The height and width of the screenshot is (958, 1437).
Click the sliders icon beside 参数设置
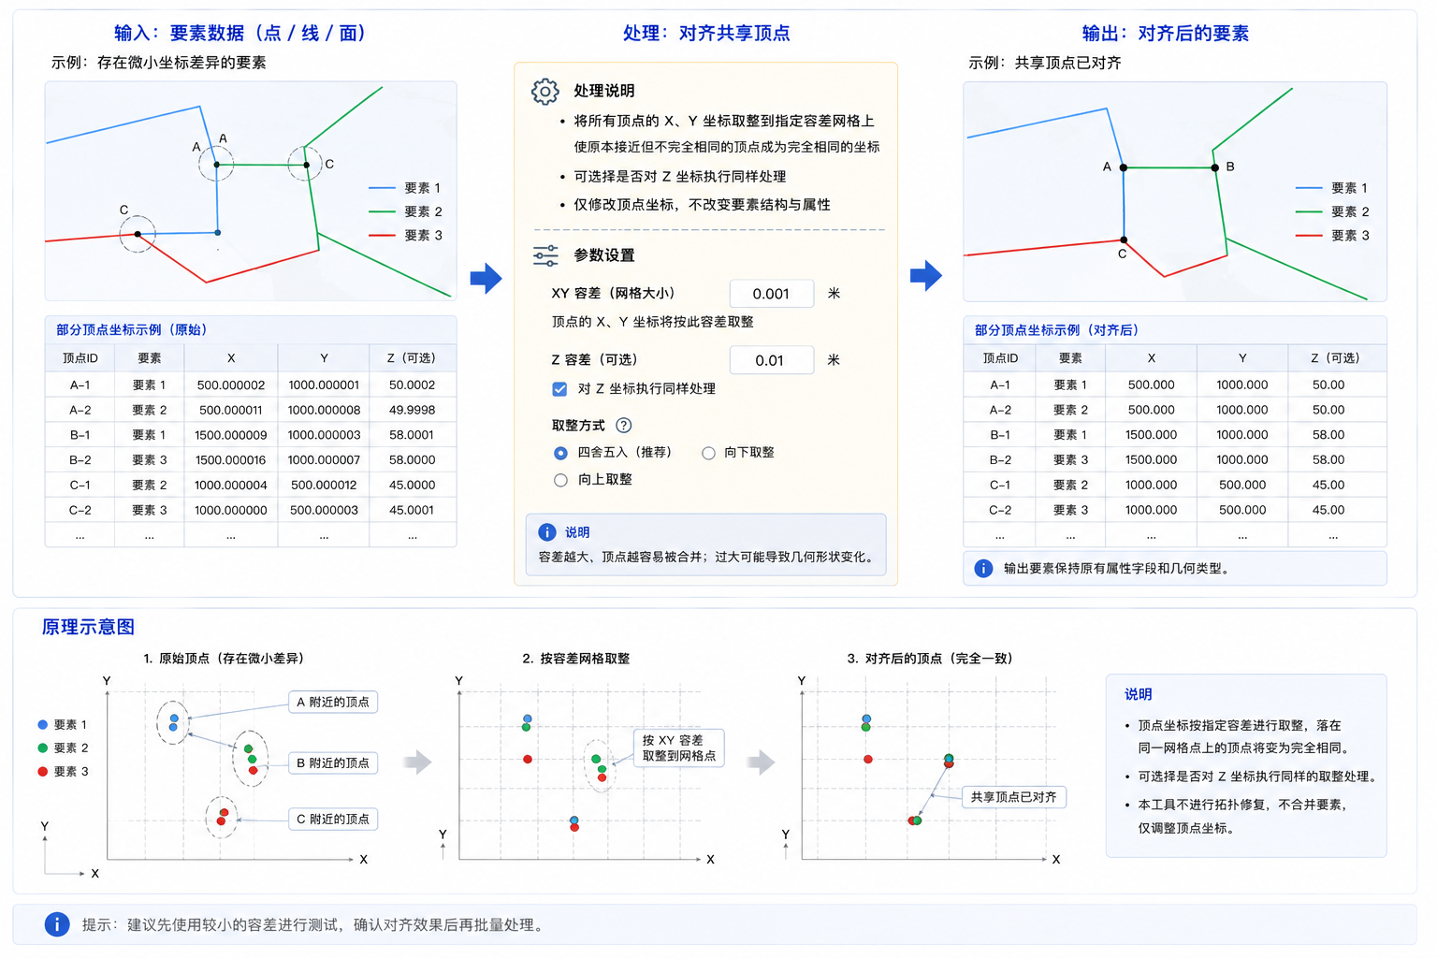(x=544, y=255)
